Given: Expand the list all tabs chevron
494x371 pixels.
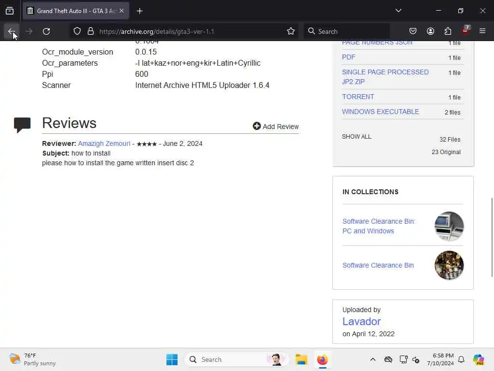Looking at the screenshot, I should point(398,11).
